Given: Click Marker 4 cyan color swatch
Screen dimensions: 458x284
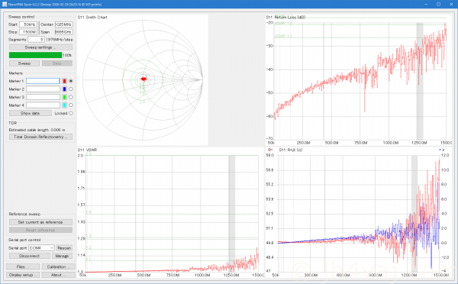Looking at the screenshot, I should coord(65,105).
